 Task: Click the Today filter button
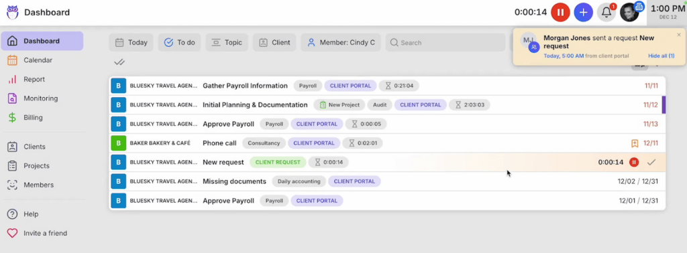coord(131,42)
